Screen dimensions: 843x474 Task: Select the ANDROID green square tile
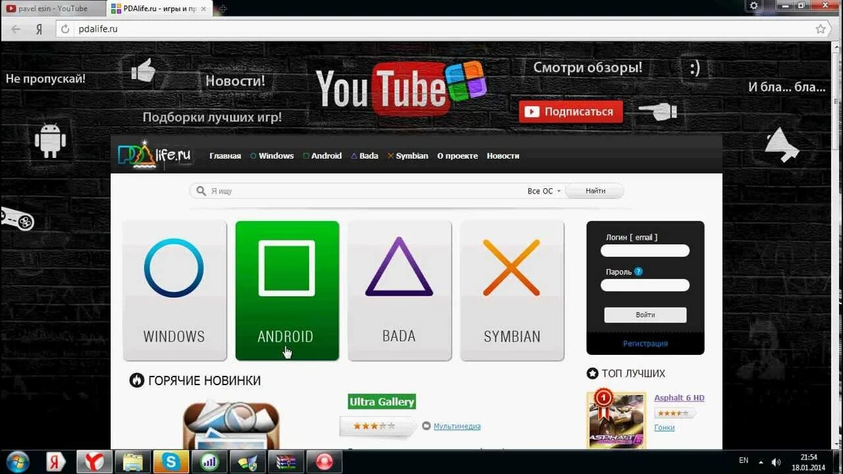coord(287,290)
